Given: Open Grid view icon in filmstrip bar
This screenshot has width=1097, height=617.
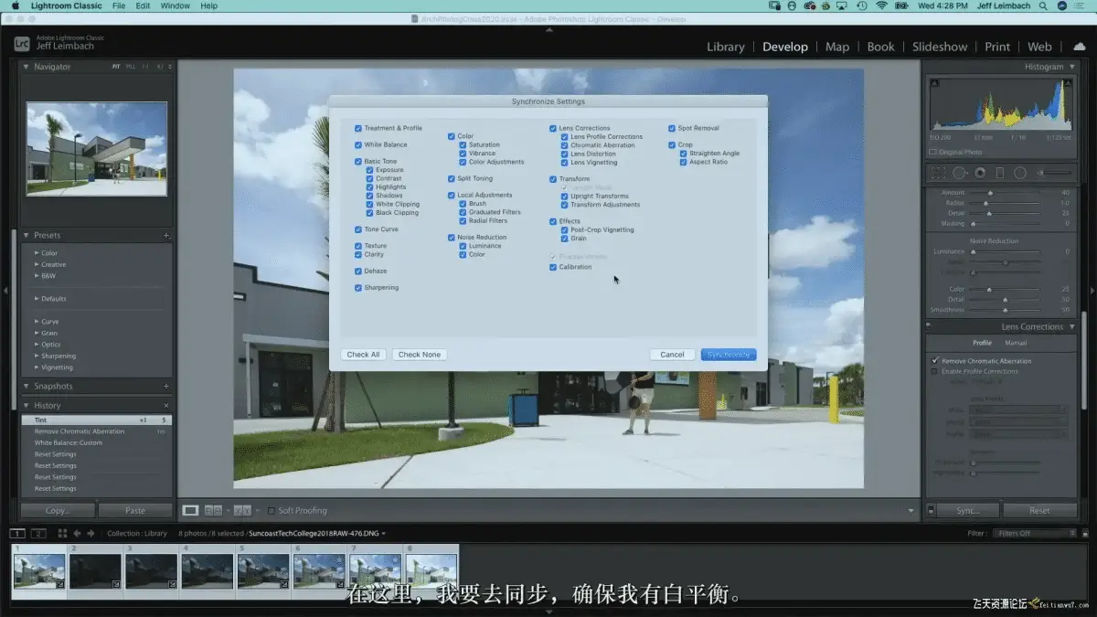Looking at the screenshot, I should [x=62, y=533].
